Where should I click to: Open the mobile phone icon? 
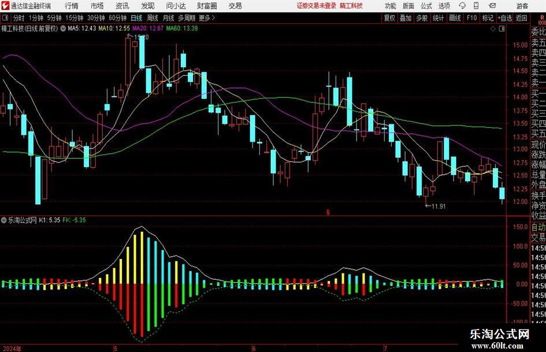point(476,6)
